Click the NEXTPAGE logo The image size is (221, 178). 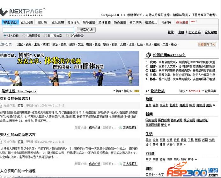(23, 12)
